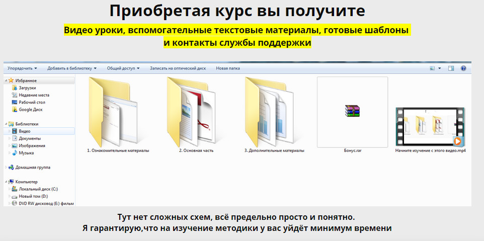Click file name Начните изучение с этого видео.mp4
Image resolution: width=484 pixels, height=241 pixels.
tap(430, 150)
